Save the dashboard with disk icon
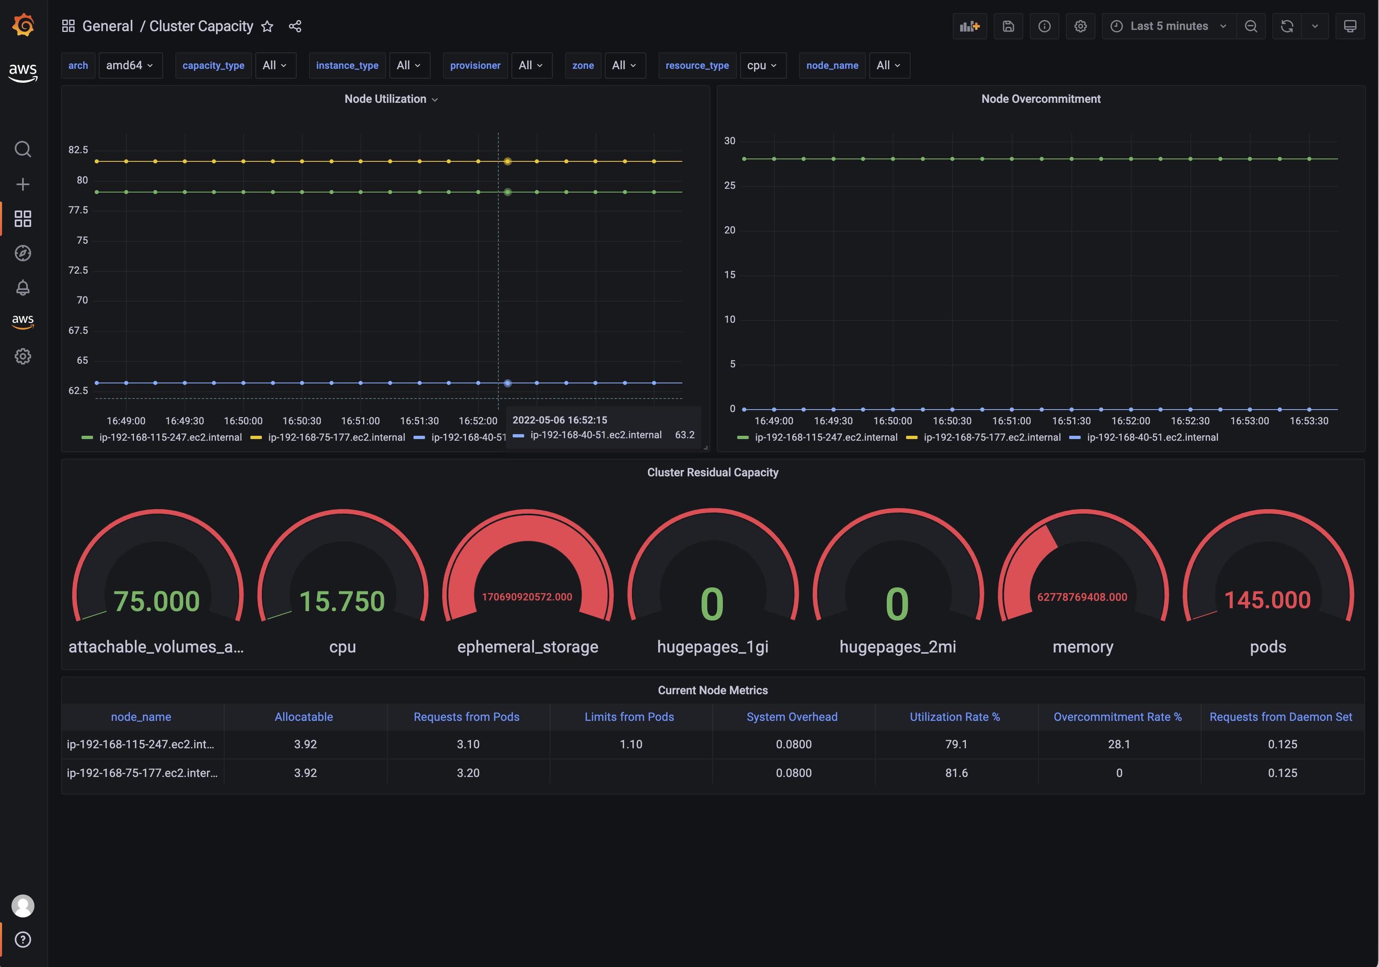 [1008, 26]
